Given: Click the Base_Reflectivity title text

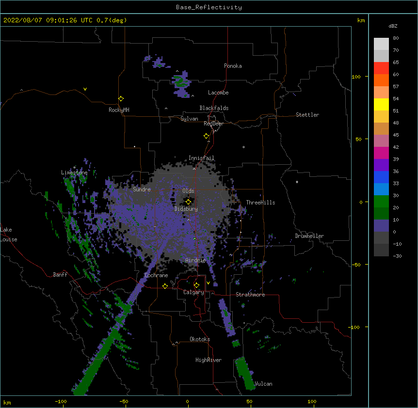Looking at the screenshot, I should (209, 7).
